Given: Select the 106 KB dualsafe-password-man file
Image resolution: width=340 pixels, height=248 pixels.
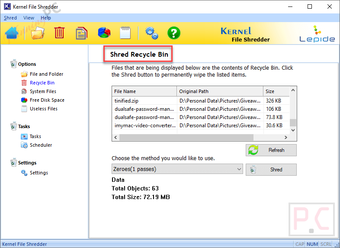Looking at the screenshot, I should (x=201, y=109).
